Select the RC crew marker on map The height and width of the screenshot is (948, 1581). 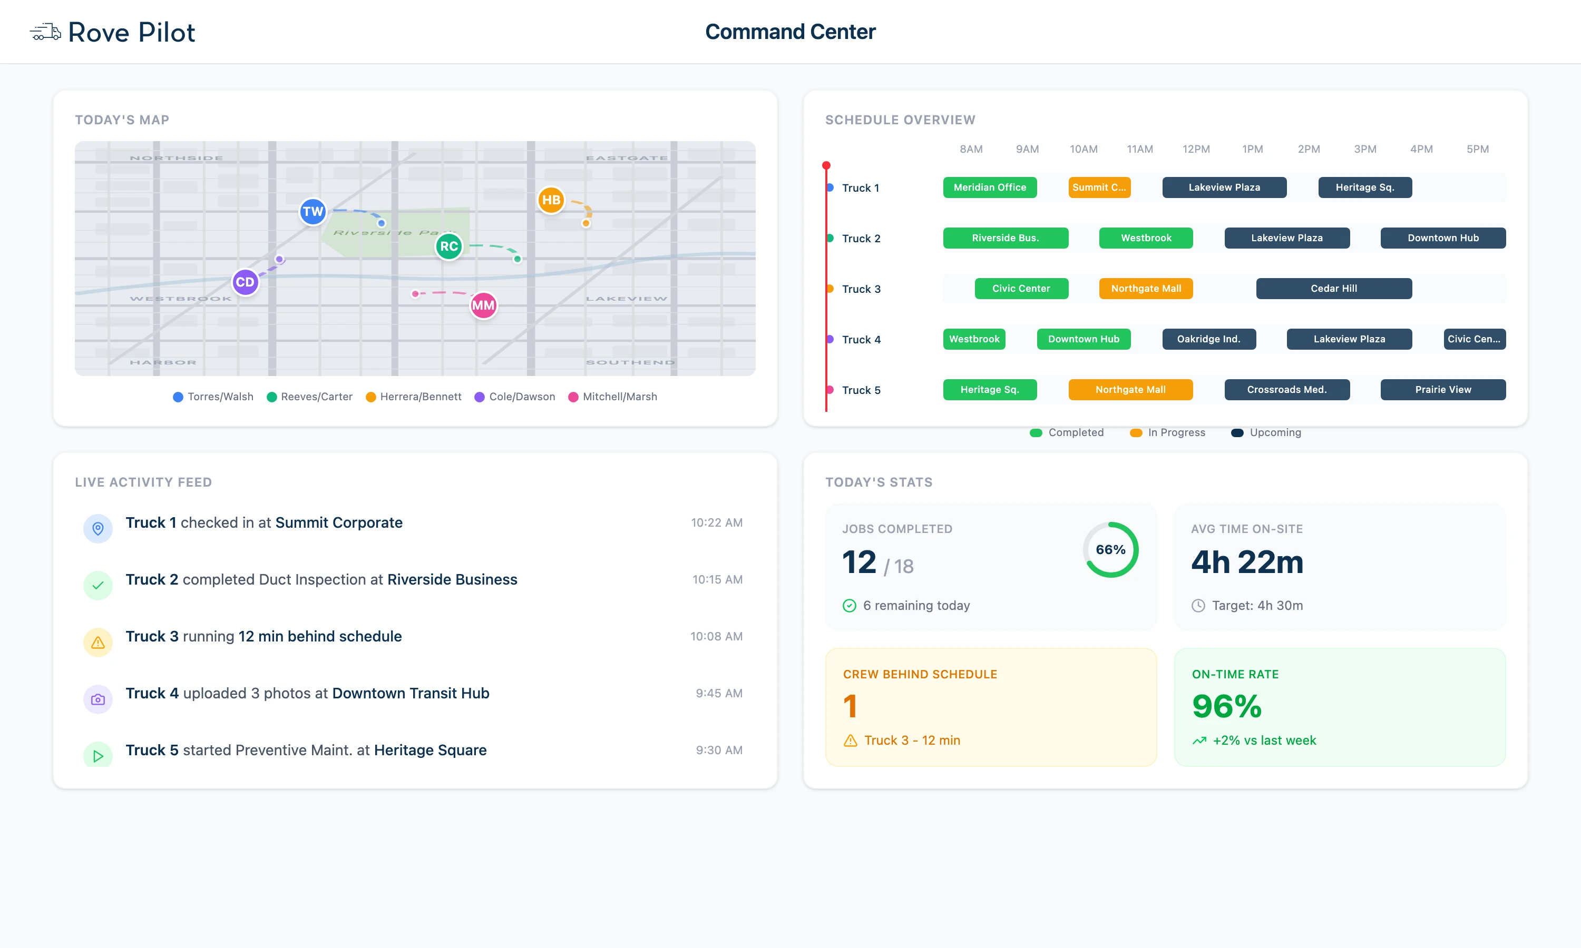[448, 246]
